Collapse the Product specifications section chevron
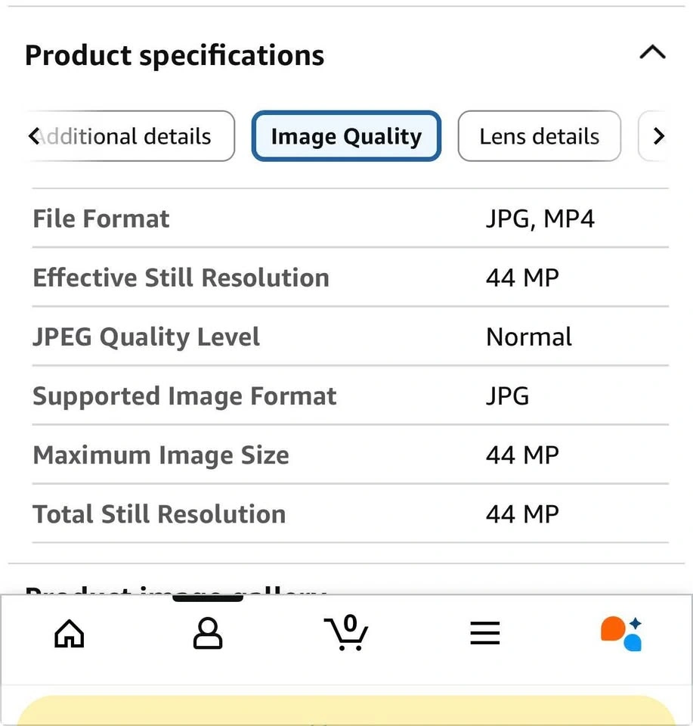The width and height of the screenshot is (693, 726). (652, 53)
